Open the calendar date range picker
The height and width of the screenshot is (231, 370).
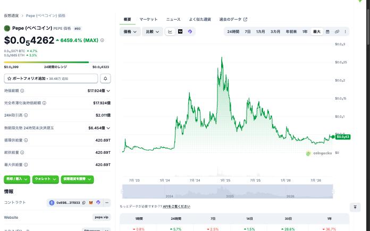tap(327, 31)
